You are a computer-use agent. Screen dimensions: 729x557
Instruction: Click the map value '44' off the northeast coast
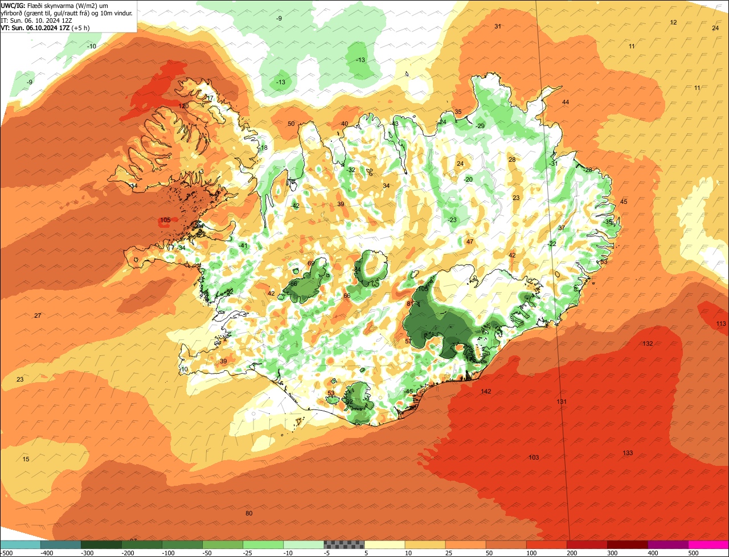point(566,102)
